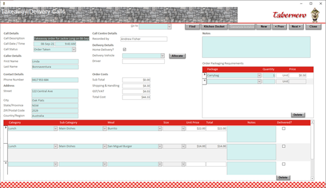Viewport: 326px width, 188px height.
Task: Open Sub Category dropdown for Burrito row
Action: 105,128
